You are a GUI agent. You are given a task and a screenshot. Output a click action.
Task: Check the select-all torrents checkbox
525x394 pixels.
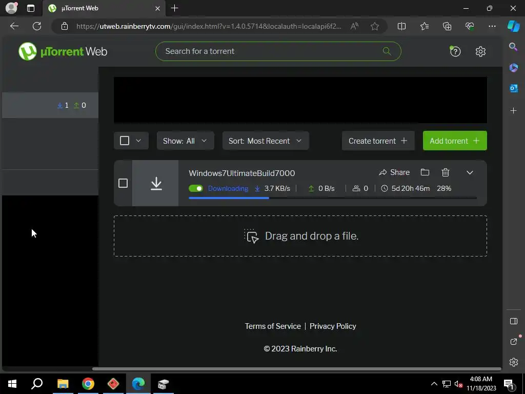tap(125, 141)
